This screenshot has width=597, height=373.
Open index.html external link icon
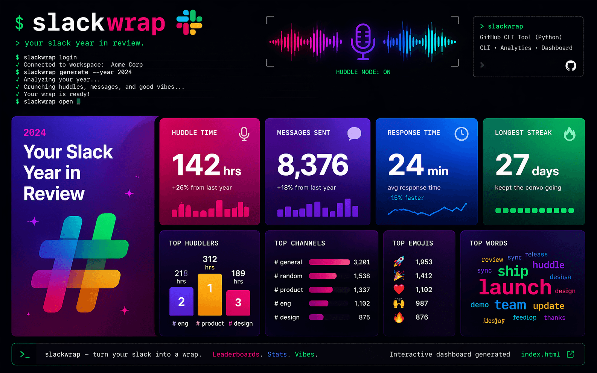tap(570, 354)
